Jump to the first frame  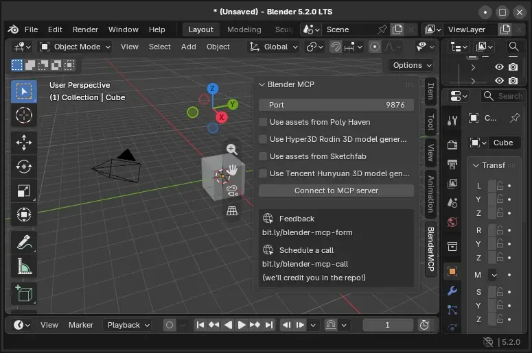click(x=200, y=325)
